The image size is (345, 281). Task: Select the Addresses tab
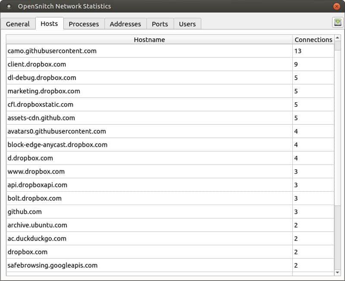[x=125, y=24]
